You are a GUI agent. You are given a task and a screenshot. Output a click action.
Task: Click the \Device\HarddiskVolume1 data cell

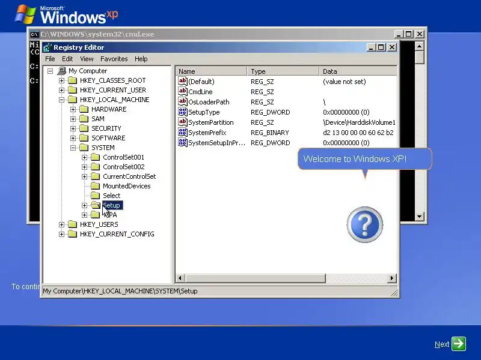click(x=359, y=122)
